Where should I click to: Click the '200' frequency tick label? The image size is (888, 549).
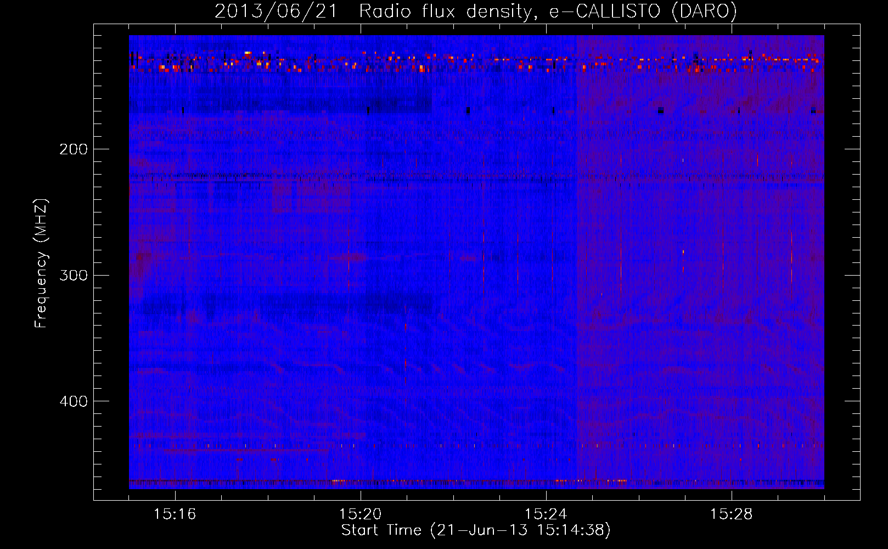tap(74, 149)
